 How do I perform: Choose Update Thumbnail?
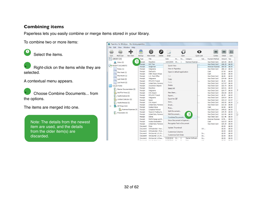pos(175,128)
